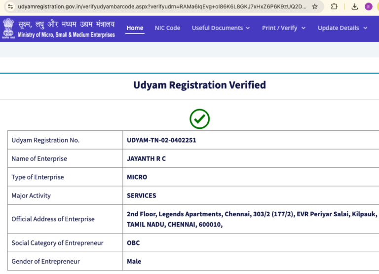Go to the Home menu item
379x274 pixels.
click(x=135, y=28)
